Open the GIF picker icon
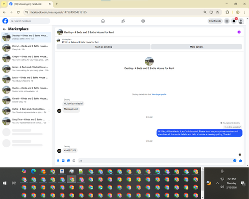The width and height of the screenshot is (249, 199). click(74, 161)
